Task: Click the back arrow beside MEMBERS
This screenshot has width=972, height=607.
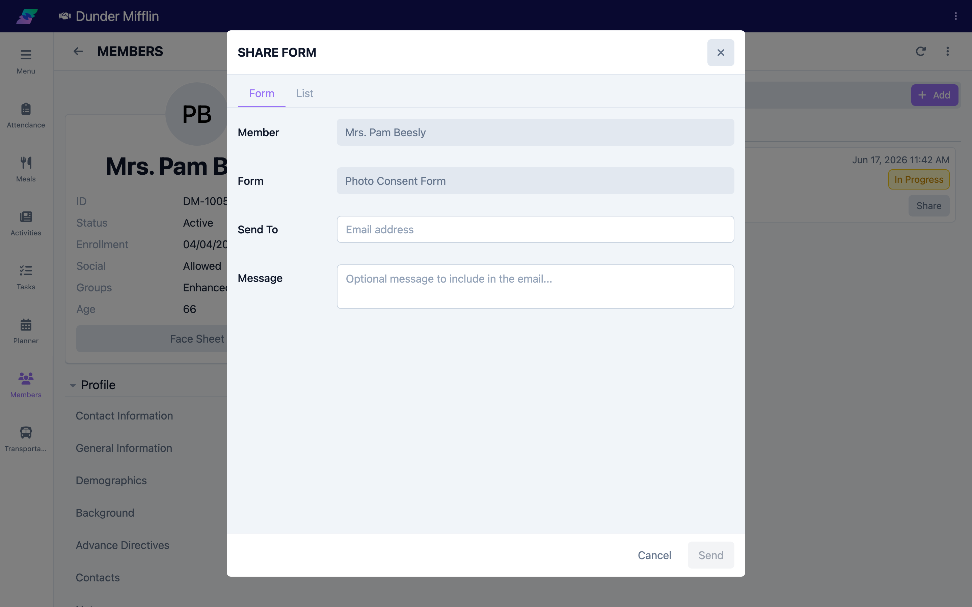Action: tap(78, 51)
